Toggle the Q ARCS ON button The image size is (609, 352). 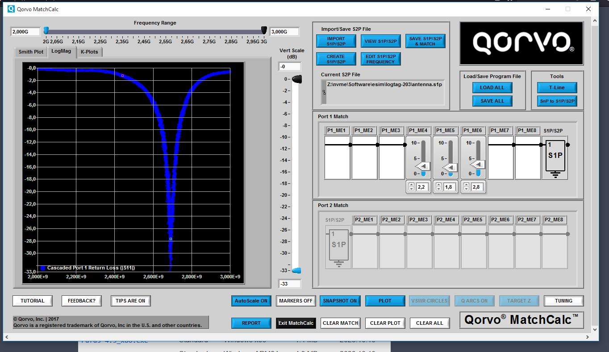474,301
